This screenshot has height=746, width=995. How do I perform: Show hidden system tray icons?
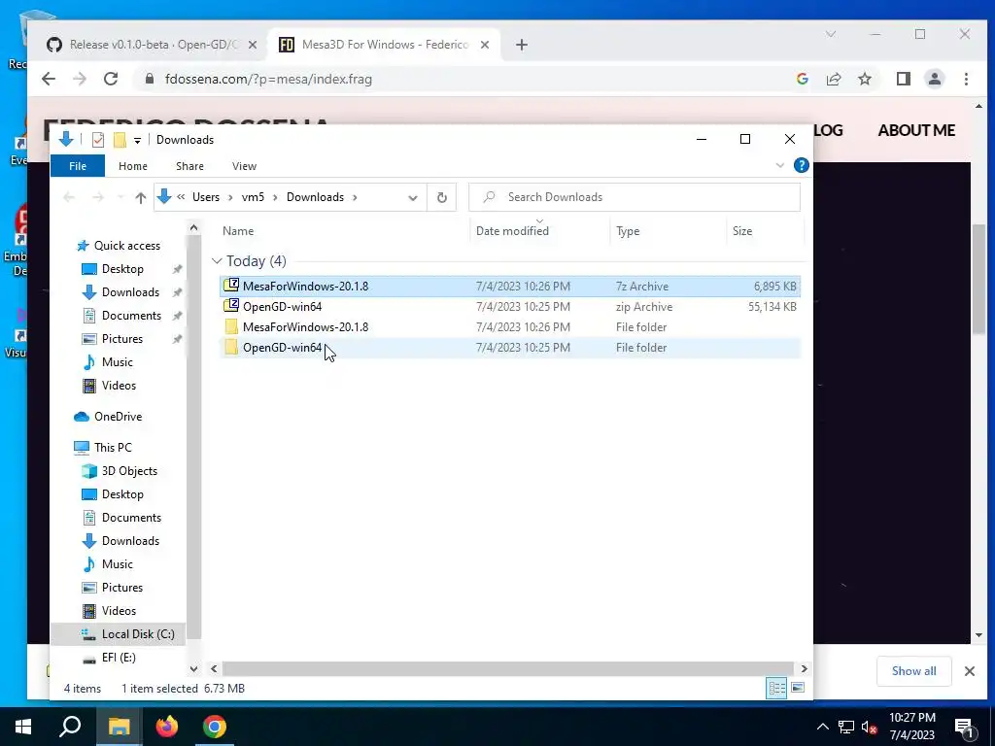coord(822,727)
